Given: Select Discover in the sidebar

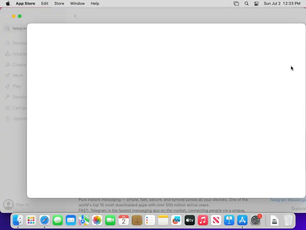Looking at the screenshot, I should (16, 43).
